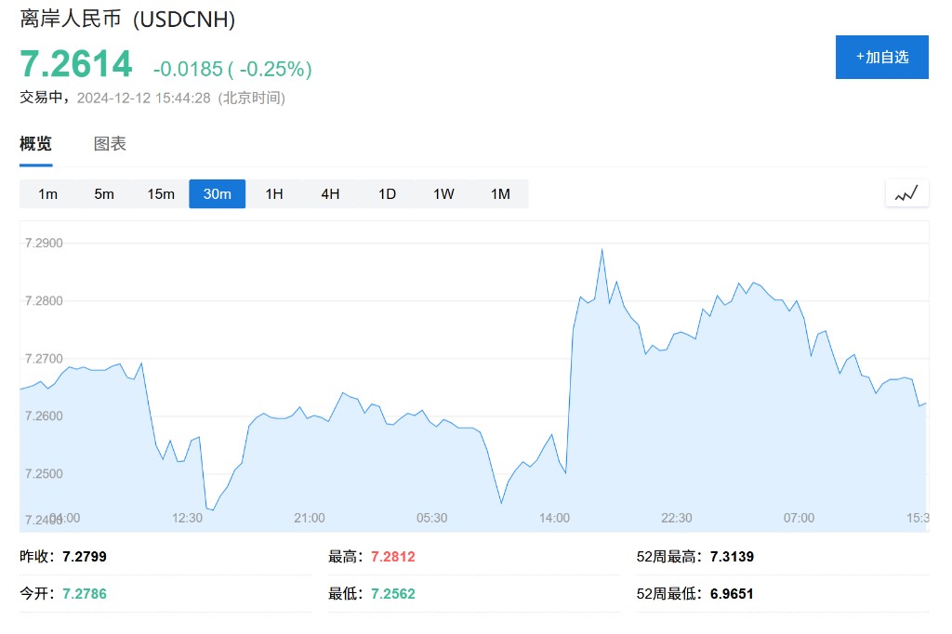Select the 1m interval

click(x=47, y=193)
